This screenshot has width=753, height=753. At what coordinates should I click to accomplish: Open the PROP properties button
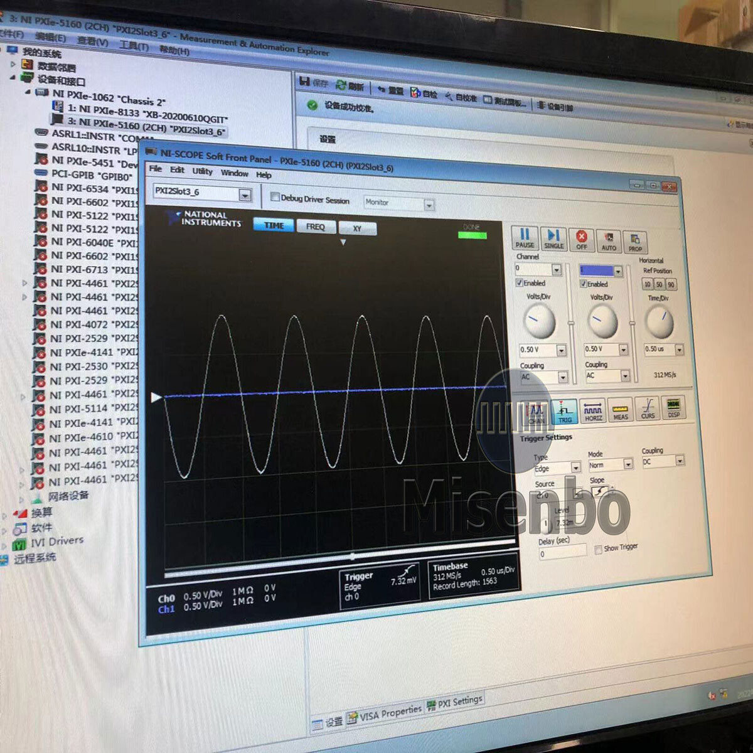point(634,242)
